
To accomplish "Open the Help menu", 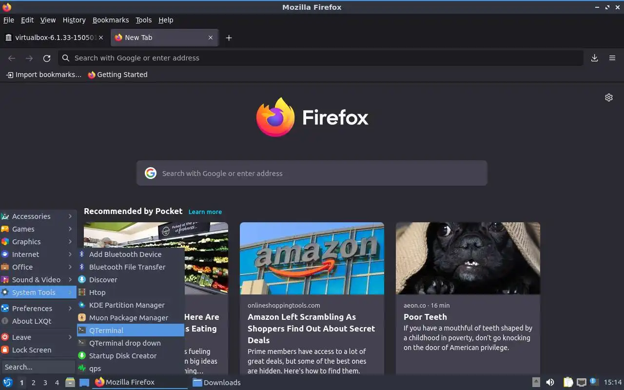I will [x=166, y=20].
